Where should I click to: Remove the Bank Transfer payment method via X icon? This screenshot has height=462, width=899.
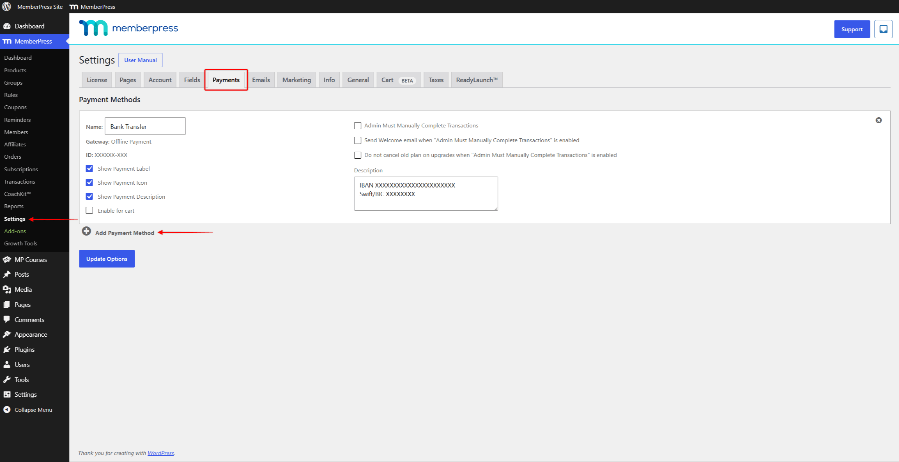click(878, 120)
